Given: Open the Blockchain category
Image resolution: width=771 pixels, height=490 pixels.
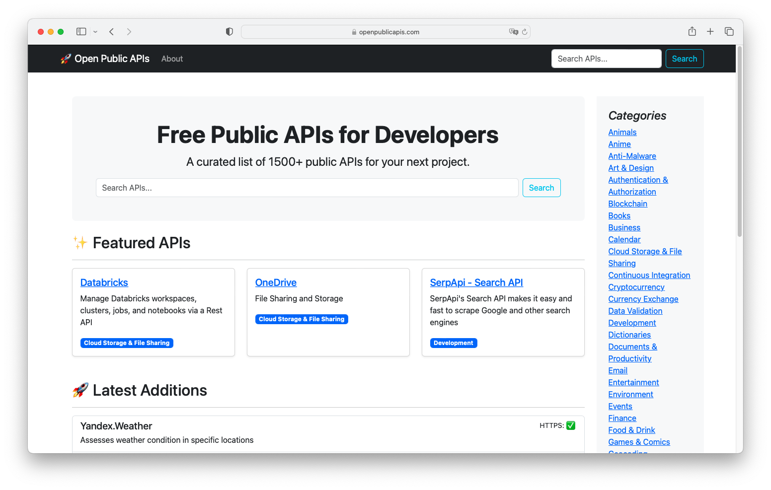Looking at the screenshot, I should (628, 204).
